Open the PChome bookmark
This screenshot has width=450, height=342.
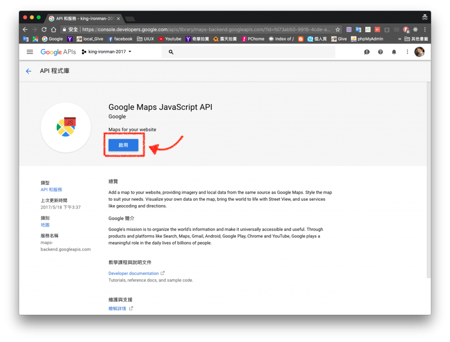click(253, 39)
